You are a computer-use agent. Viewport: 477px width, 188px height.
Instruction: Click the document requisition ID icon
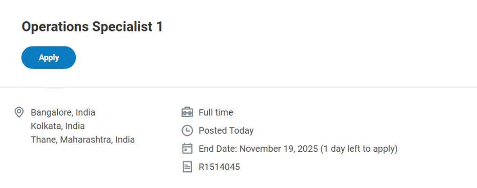(x=187, y=167)
